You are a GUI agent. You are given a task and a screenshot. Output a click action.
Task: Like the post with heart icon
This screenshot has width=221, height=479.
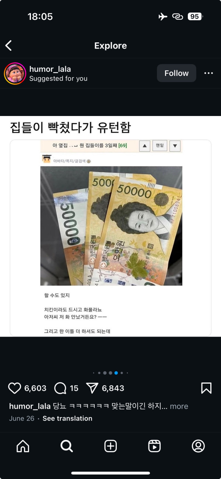tap(15, 388)
